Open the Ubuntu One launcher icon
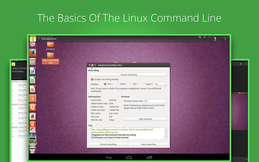 [x=33, y=108]
